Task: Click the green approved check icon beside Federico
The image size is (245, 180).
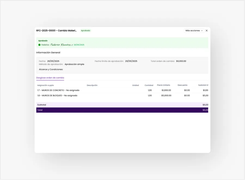Action: (39, 45)
